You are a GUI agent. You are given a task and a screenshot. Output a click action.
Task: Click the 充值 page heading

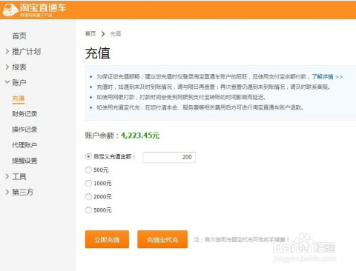tap(98, 53)
